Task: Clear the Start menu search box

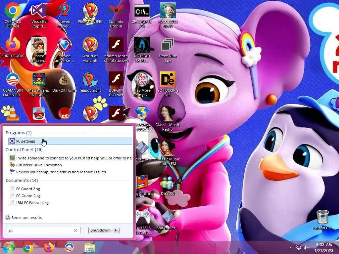Action: 75,231
